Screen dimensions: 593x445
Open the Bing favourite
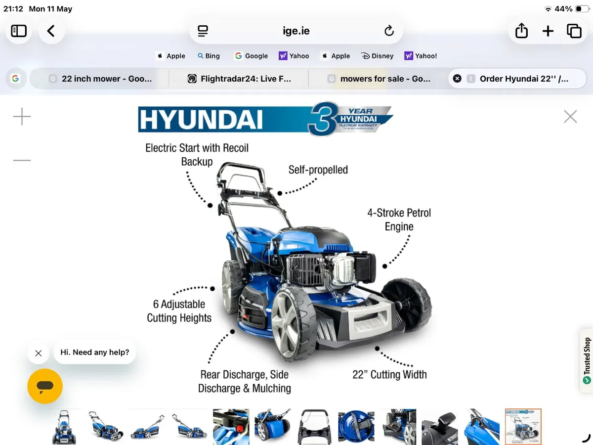click(x=209, y=56)
